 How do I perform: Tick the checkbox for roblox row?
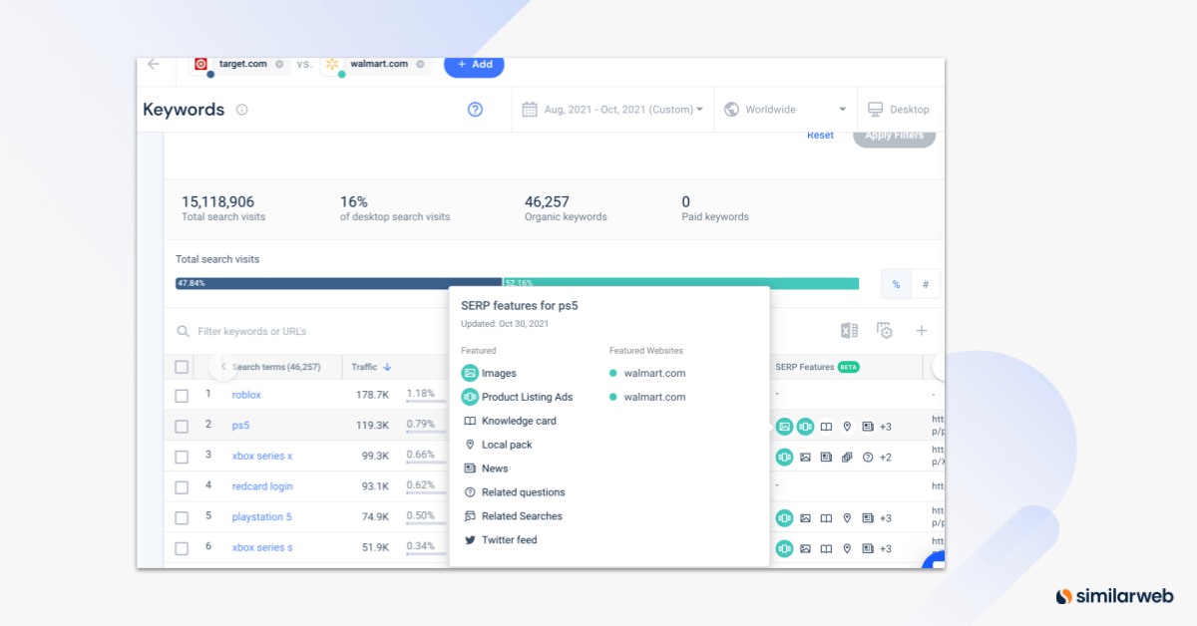182,396
